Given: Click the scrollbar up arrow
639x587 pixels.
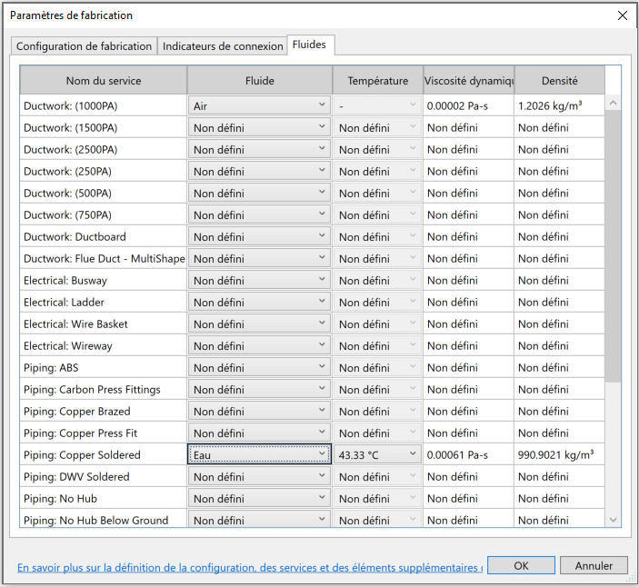Looking at the screenshot, I should point(613,103).
